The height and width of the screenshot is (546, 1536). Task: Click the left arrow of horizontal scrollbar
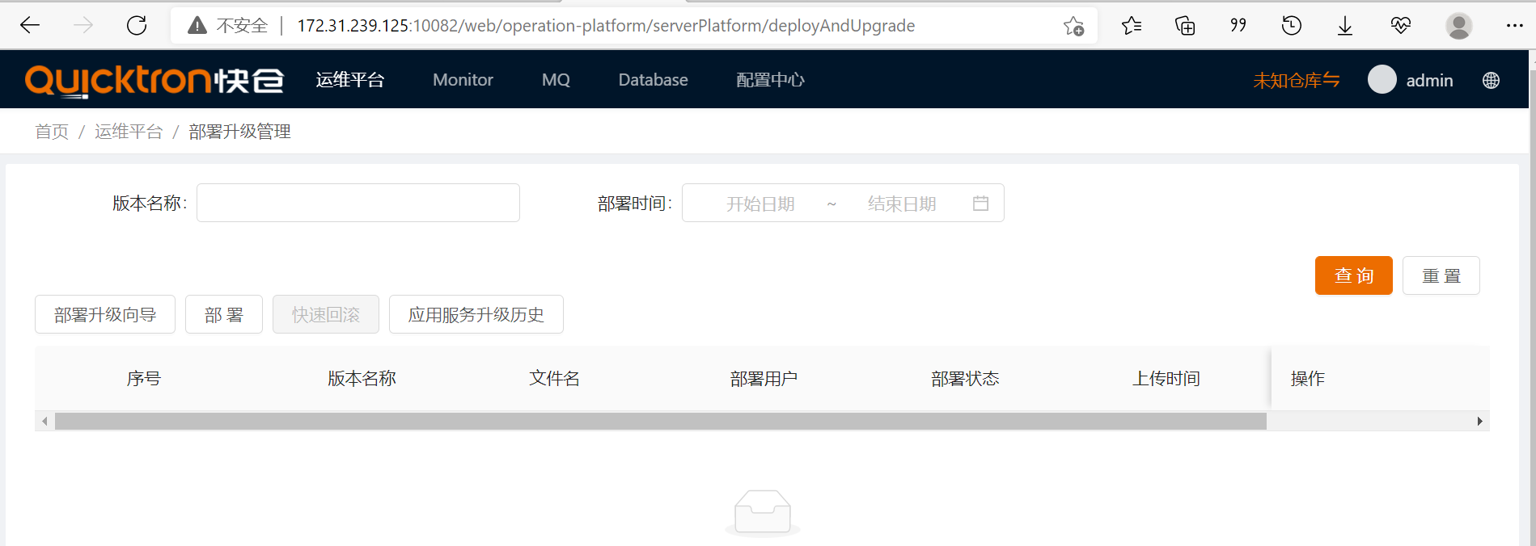pyautogui.click(x=44, y=421)
